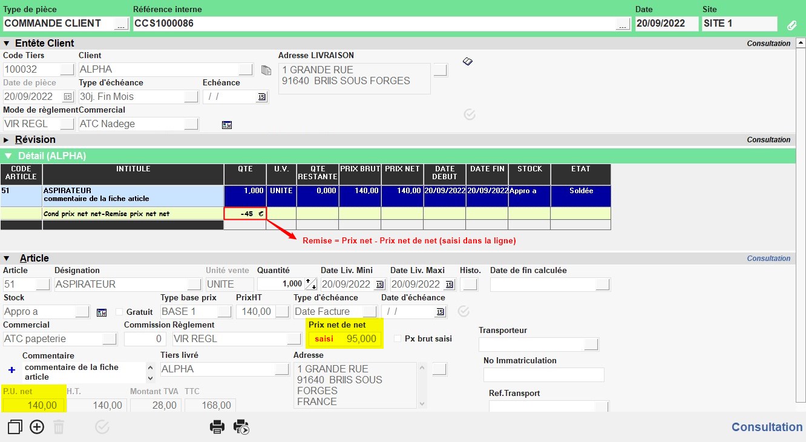Collapse the Détail (ALPHA) section

(x=8, y=156)
